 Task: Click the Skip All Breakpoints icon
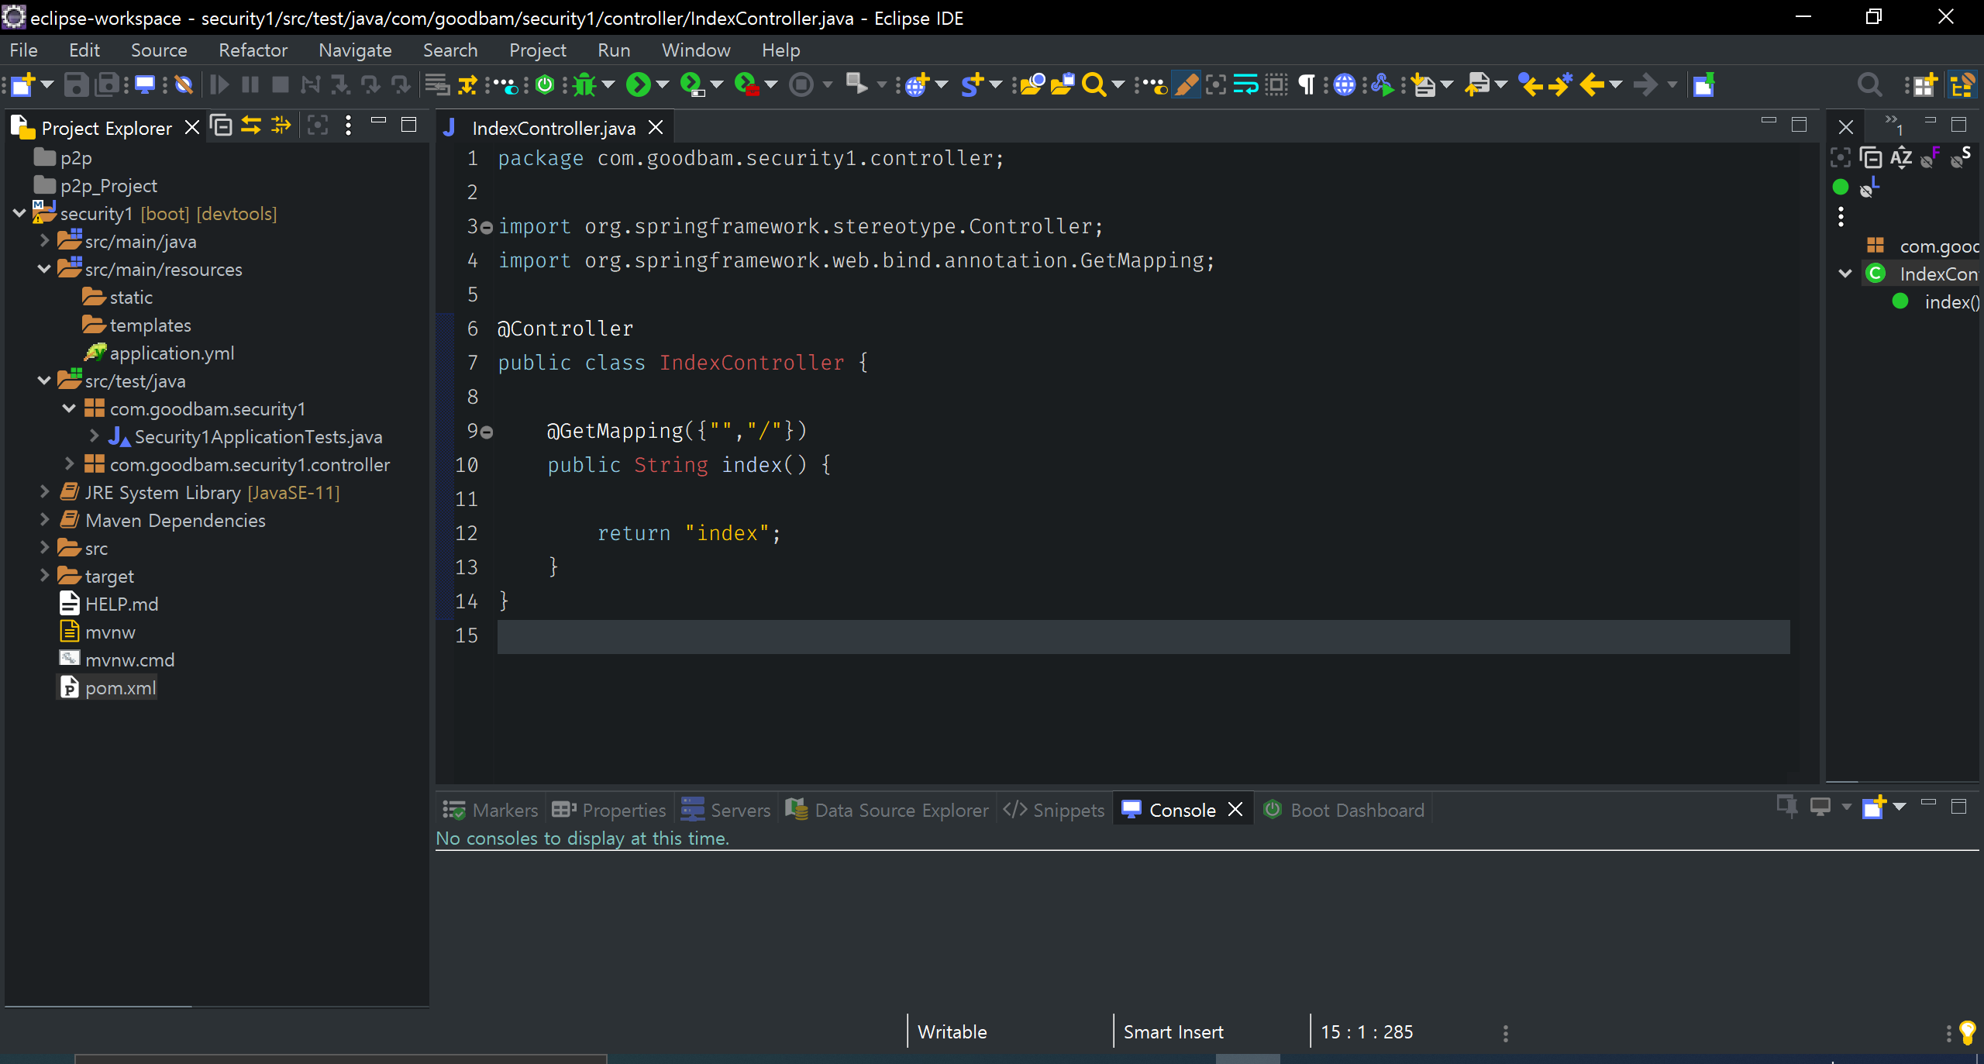(184, 84)
